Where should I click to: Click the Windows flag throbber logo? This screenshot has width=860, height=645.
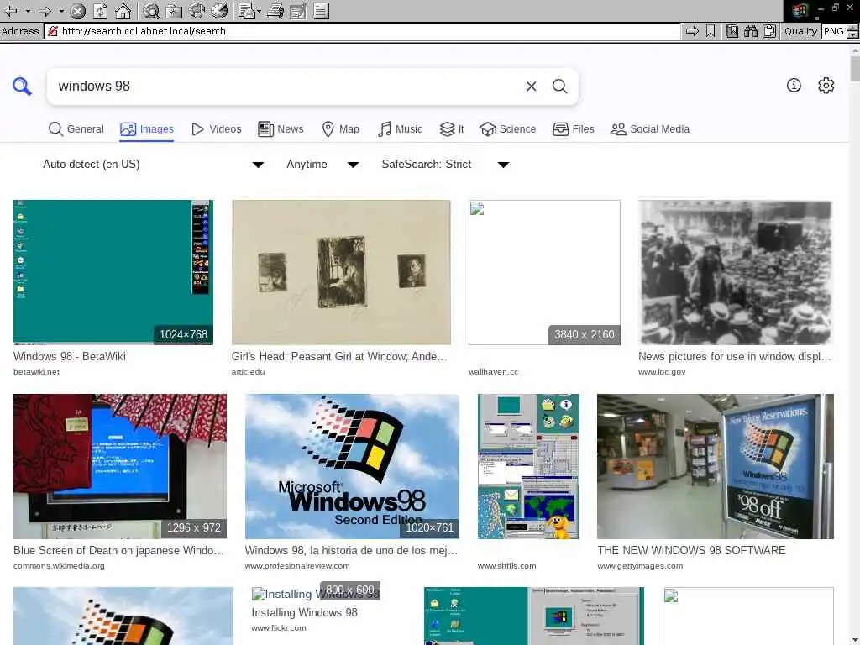tap(800, 10)
